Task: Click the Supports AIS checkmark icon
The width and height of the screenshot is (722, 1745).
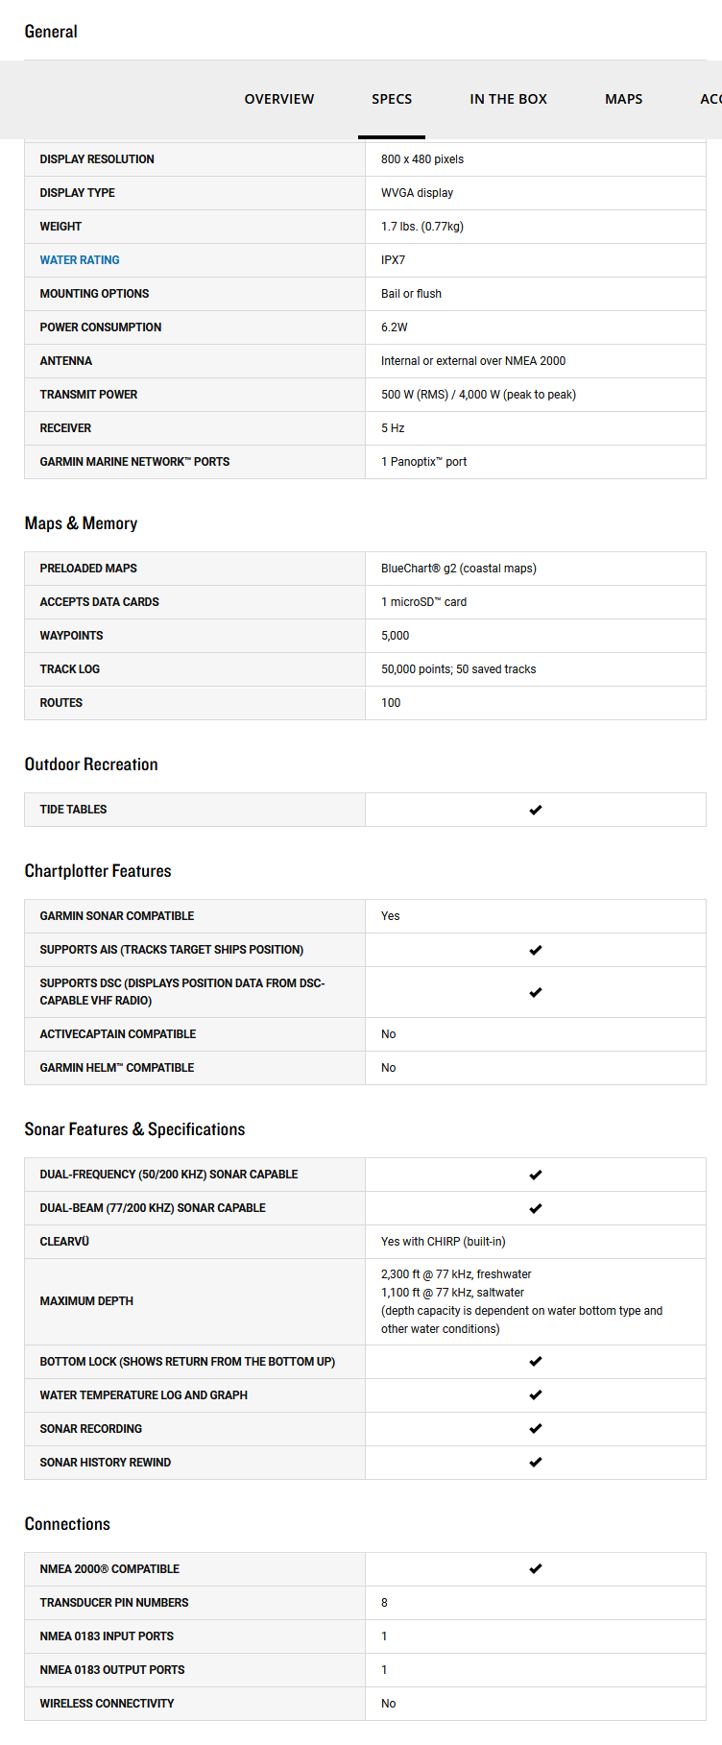Action: [x=536, y=950]
